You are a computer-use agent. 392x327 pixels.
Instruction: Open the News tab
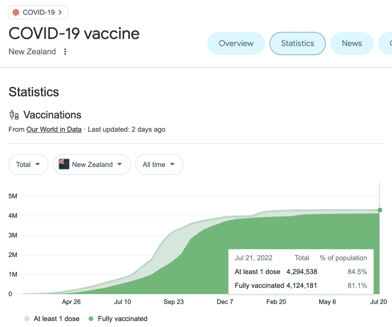[351, 44]
